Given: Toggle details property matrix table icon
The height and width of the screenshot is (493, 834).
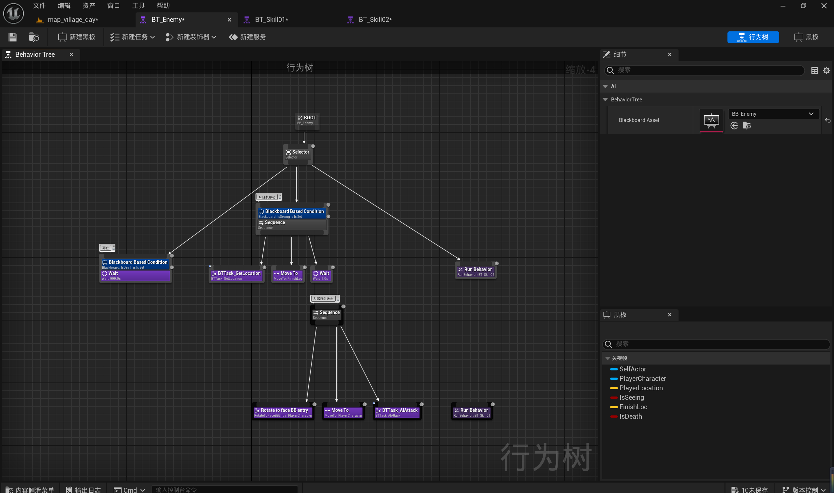Looking at the screenshot, I should pyautogui.click(x=814, y=70).
